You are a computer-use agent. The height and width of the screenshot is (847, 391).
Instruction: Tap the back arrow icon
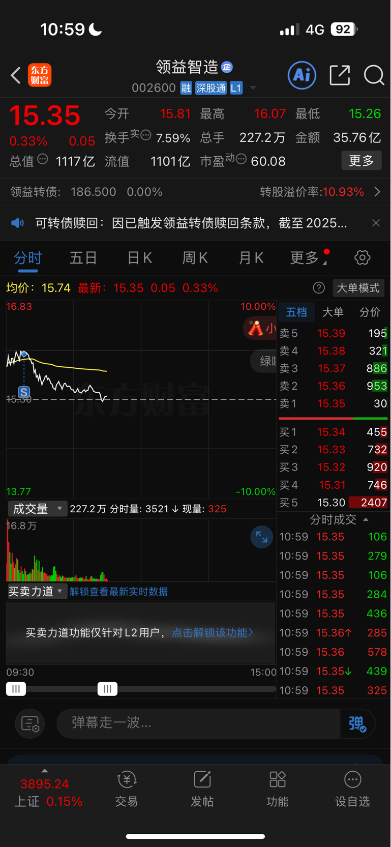click(16, 75)
